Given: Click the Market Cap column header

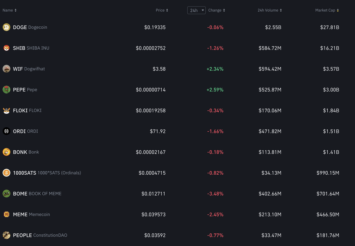Looking at the screenshot, I should coord(325,10).
